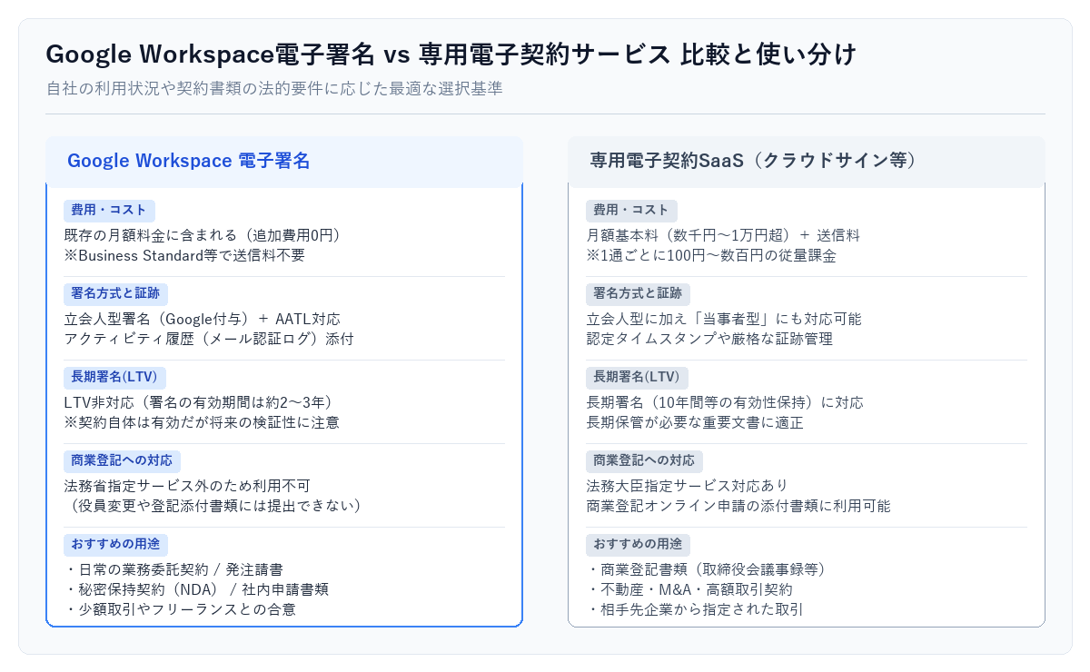The image size is (1090, 672).
Task: Click '※Business Standard等で送信料不要' note
Action: 184,255
